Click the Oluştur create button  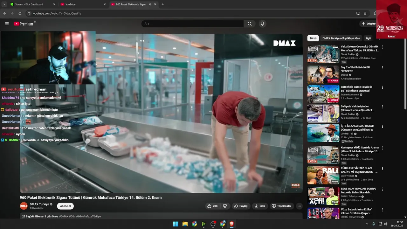point(369,24)
